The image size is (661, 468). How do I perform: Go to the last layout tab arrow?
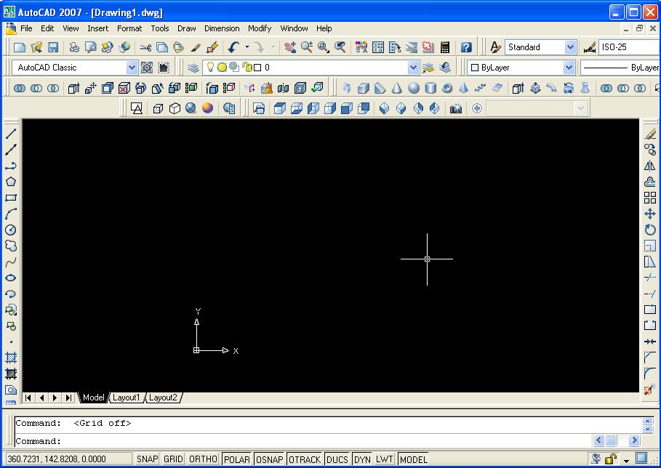pos(68,398)
